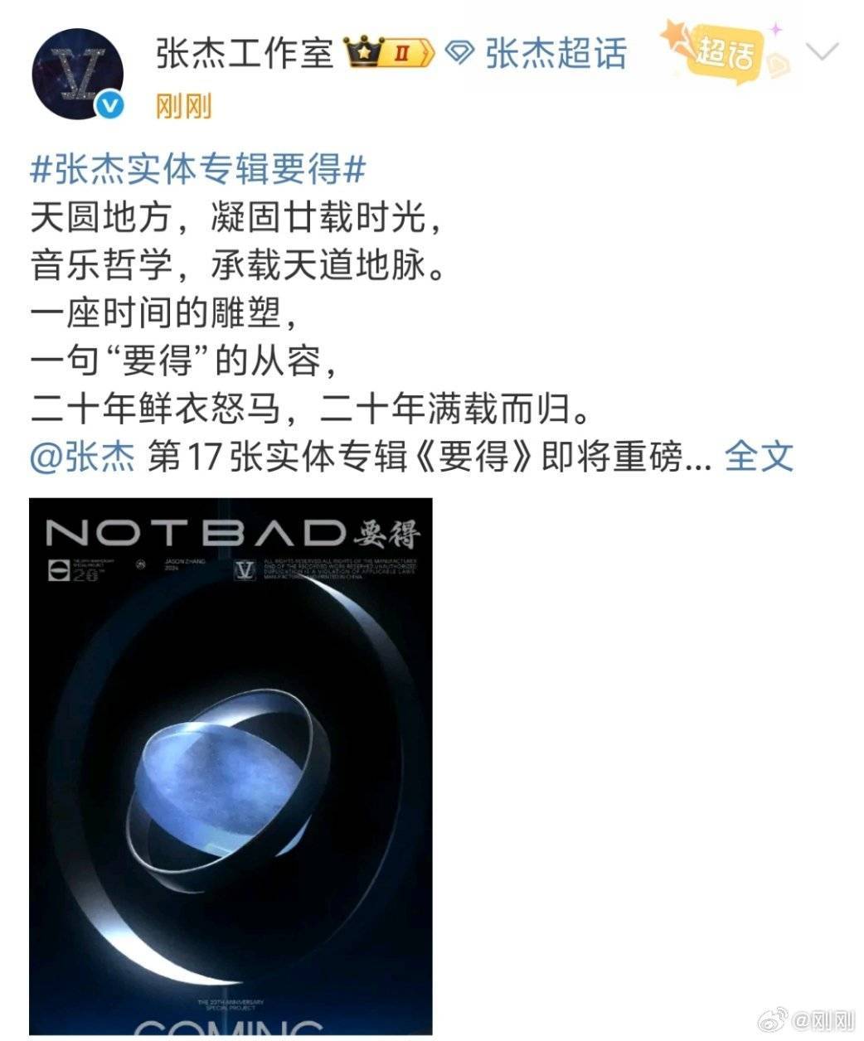Open 张杰工作室 profile avatar
Viewport: 864px width, 1041px height.
tap(78, 75)
